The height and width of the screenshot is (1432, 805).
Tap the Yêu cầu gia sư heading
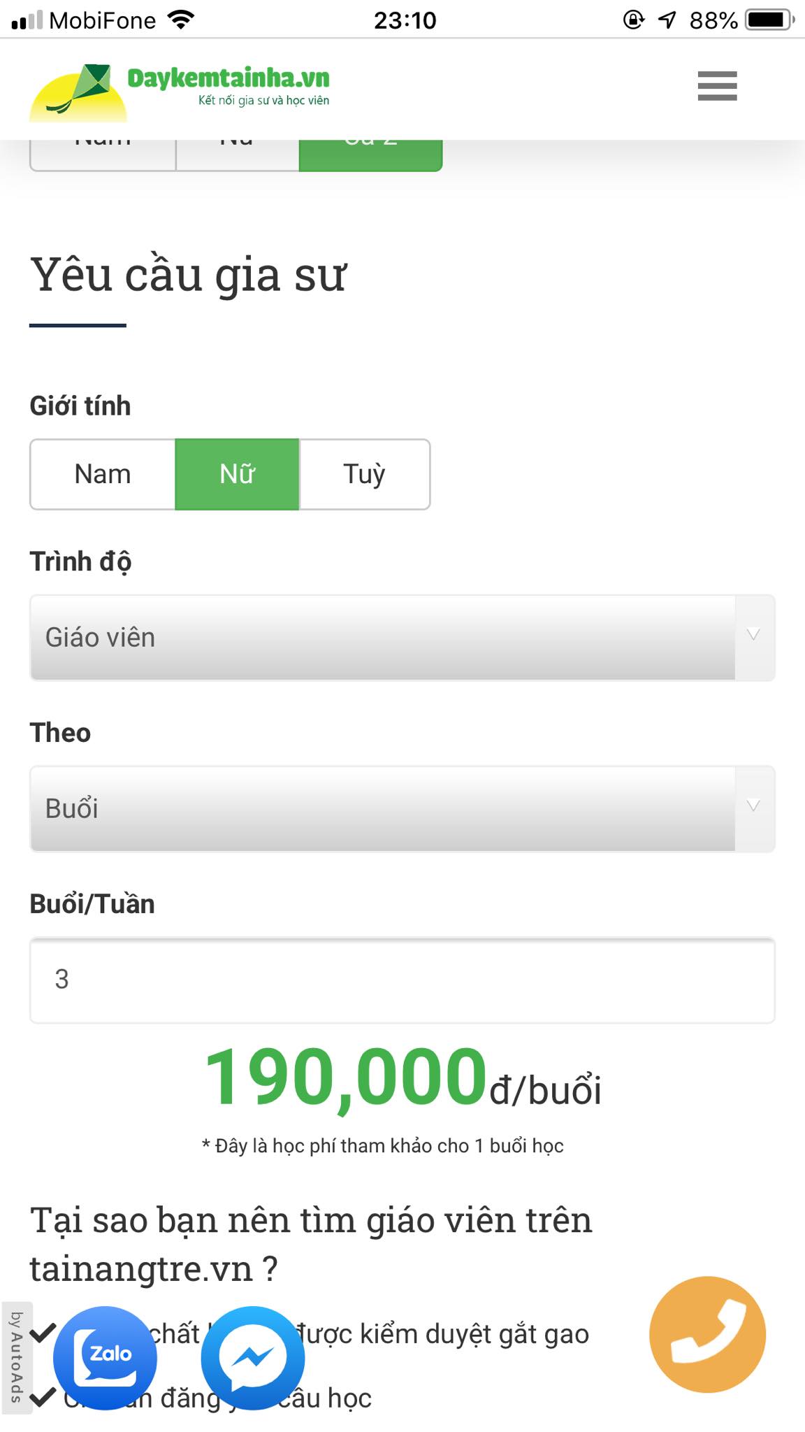(187, 275)
